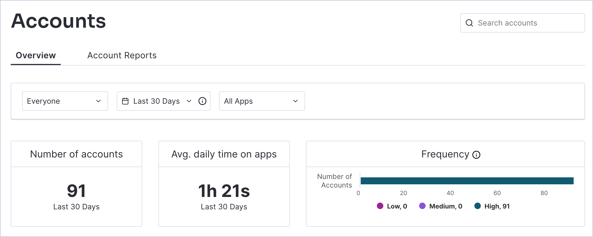The width and height of the screenshot is (593, 237).
Task: Click the teal High legend dot
Action: (477, 206)
